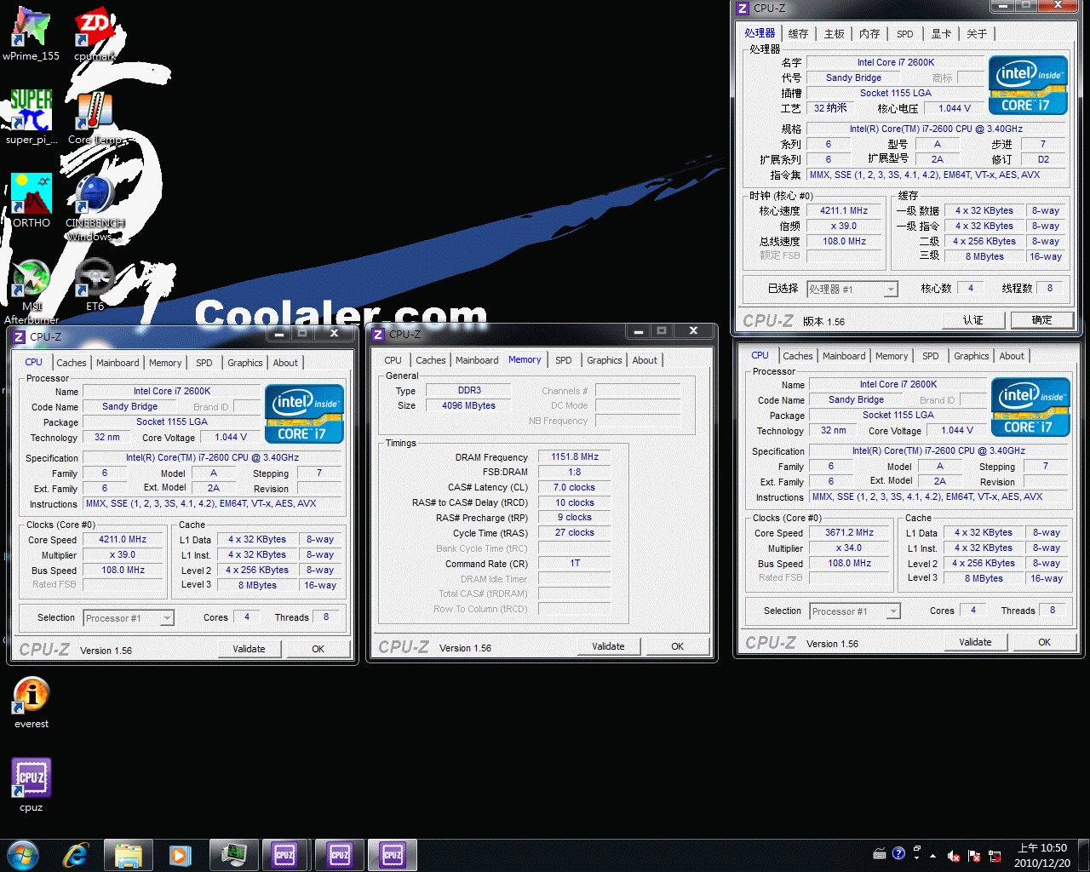Click the Intel Core i7 logo in the Chinese window
This screenshot has height=872, width=1090.
(x=1029, y=85)
